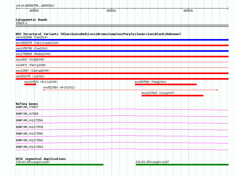Select the Cytogenetic Bands track title

pos(32,20)
